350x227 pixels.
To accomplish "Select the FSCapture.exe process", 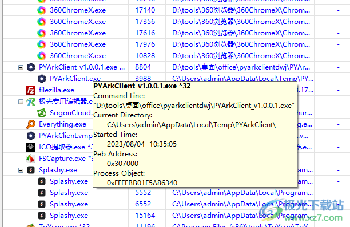I will click(x=66, y=159).
